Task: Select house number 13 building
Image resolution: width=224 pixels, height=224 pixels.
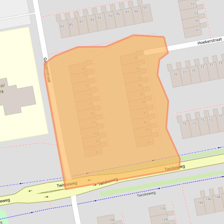Action: (210, 120)
